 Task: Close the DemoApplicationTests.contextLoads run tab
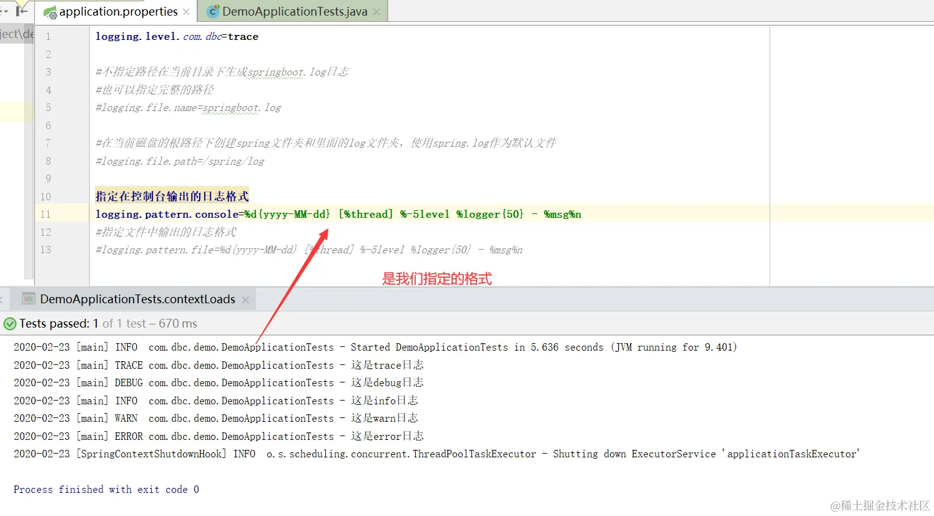245,299
